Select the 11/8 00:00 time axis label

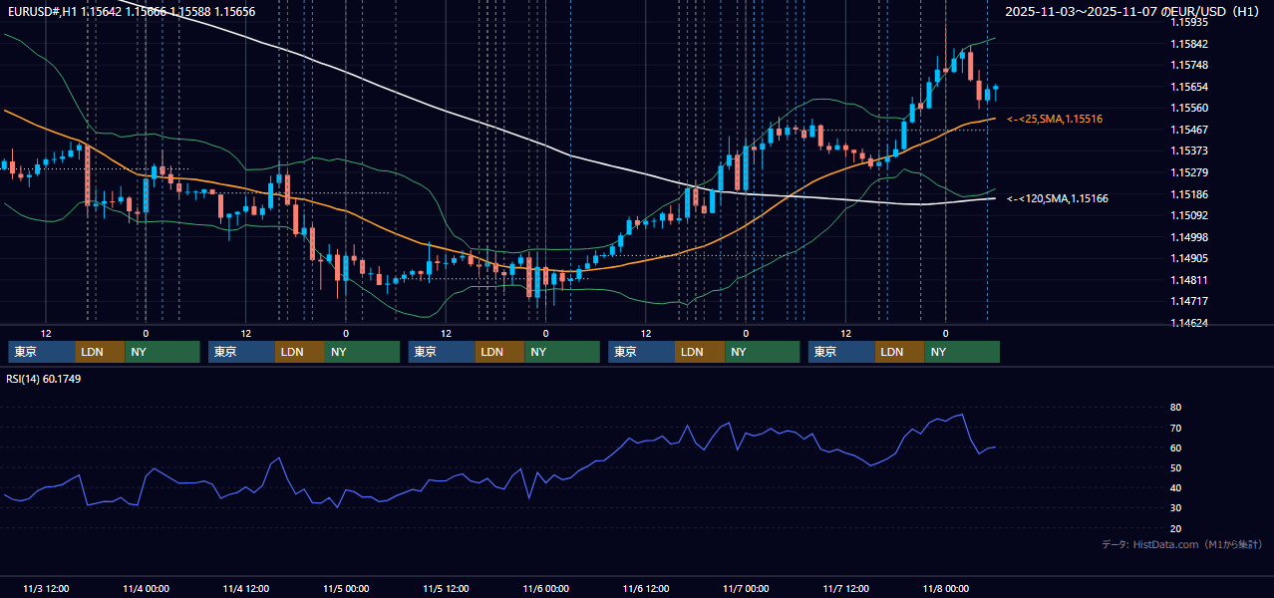pyautogui.click(x=945, y=588)
